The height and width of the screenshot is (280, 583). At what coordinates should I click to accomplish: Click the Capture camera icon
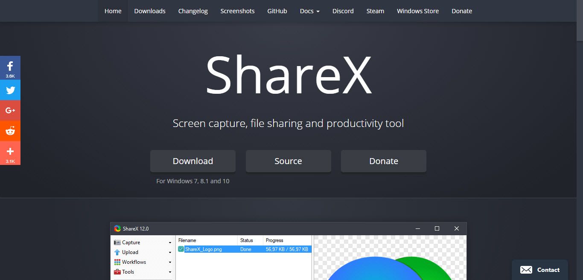tap(117, 242)
